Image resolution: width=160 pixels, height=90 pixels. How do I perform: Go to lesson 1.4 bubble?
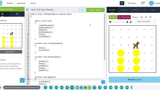click(x=62, y=87)
